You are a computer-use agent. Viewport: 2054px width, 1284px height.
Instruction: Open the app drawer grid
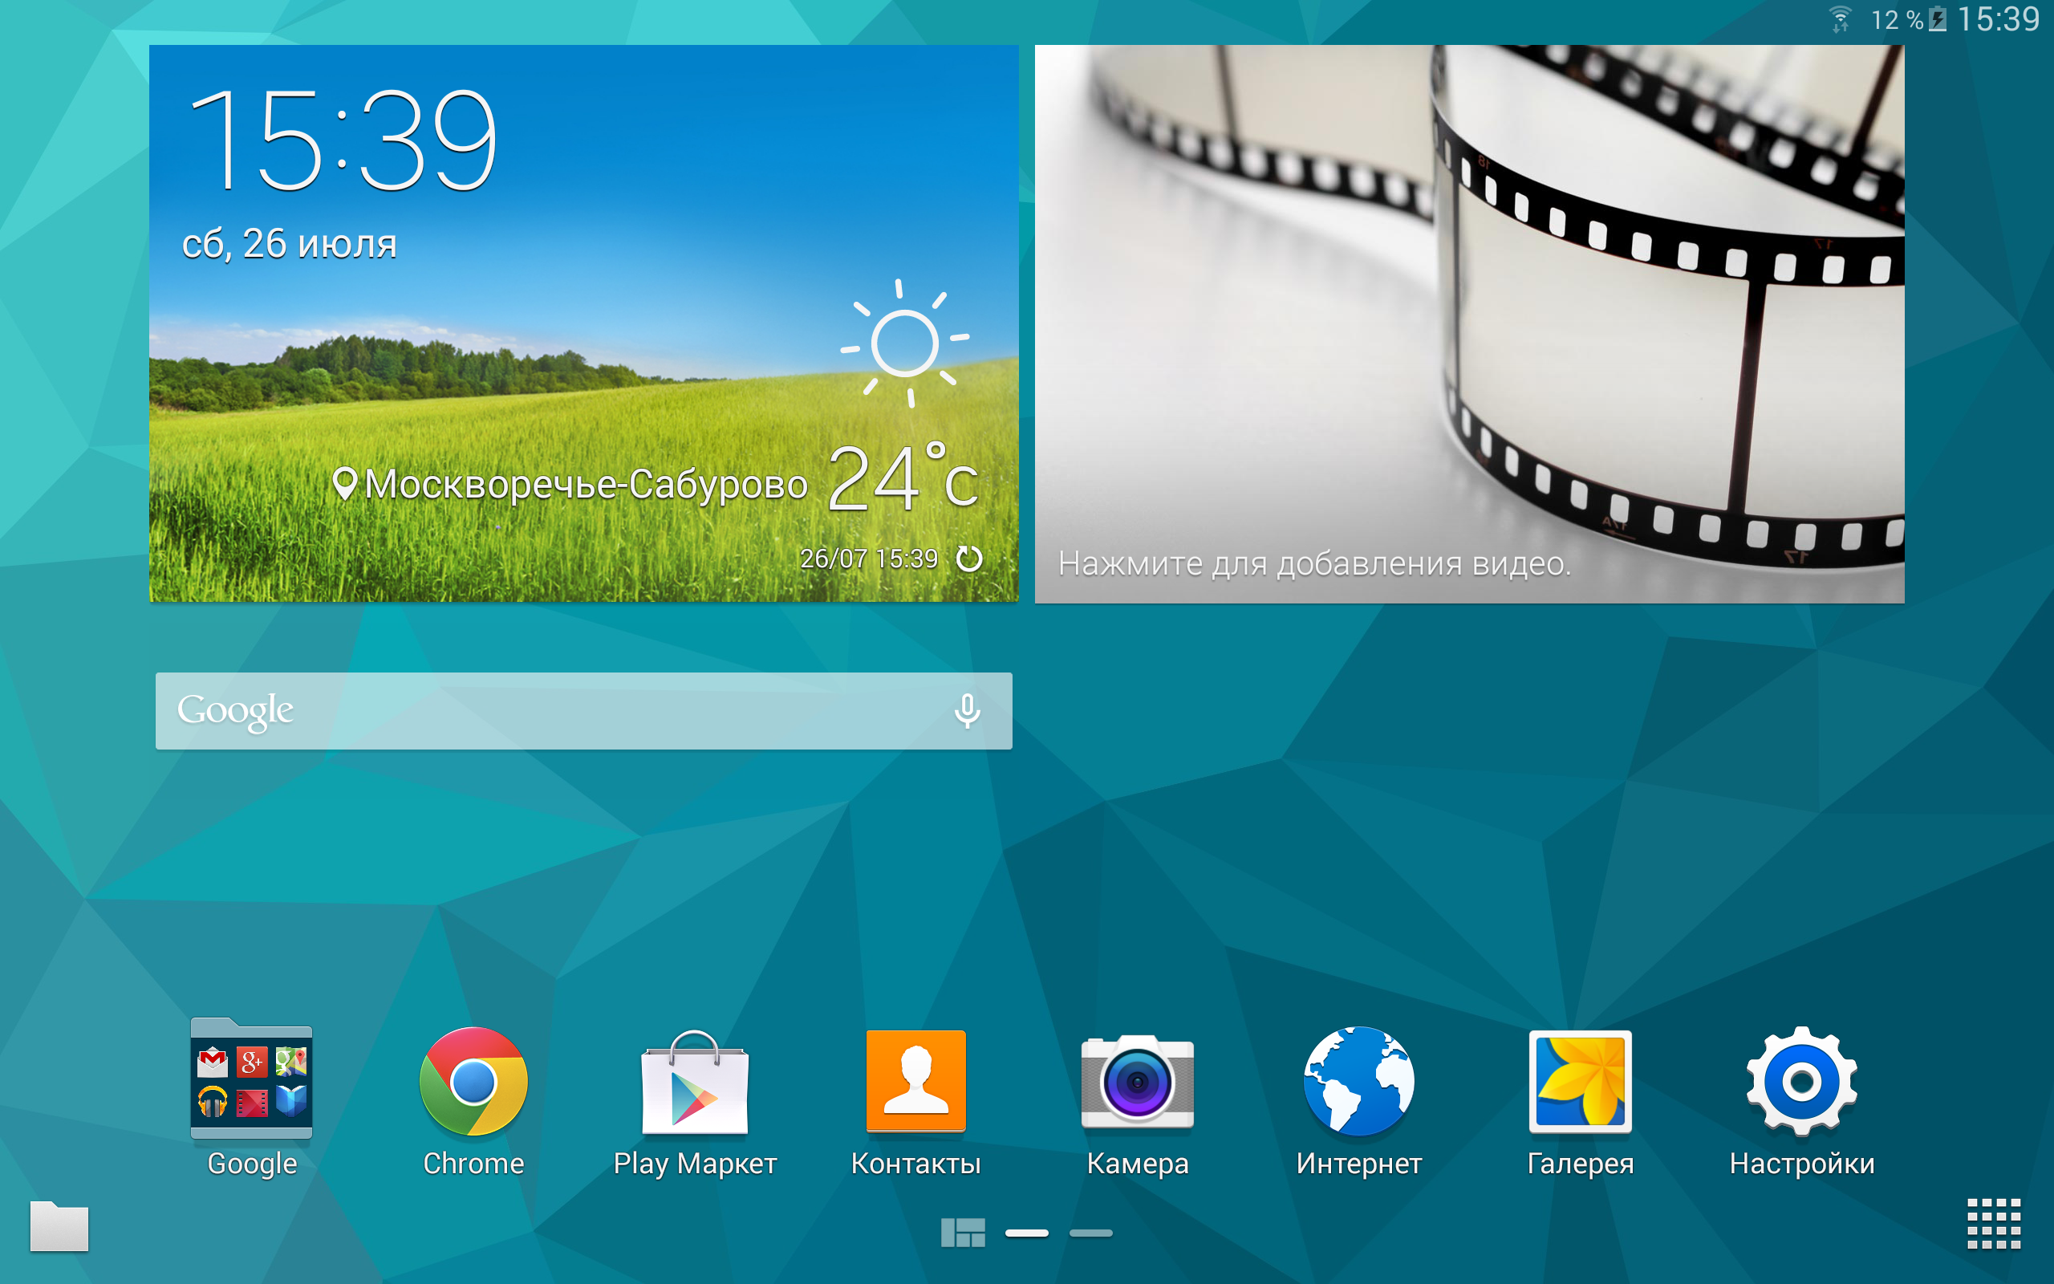click(1993, 1224)
